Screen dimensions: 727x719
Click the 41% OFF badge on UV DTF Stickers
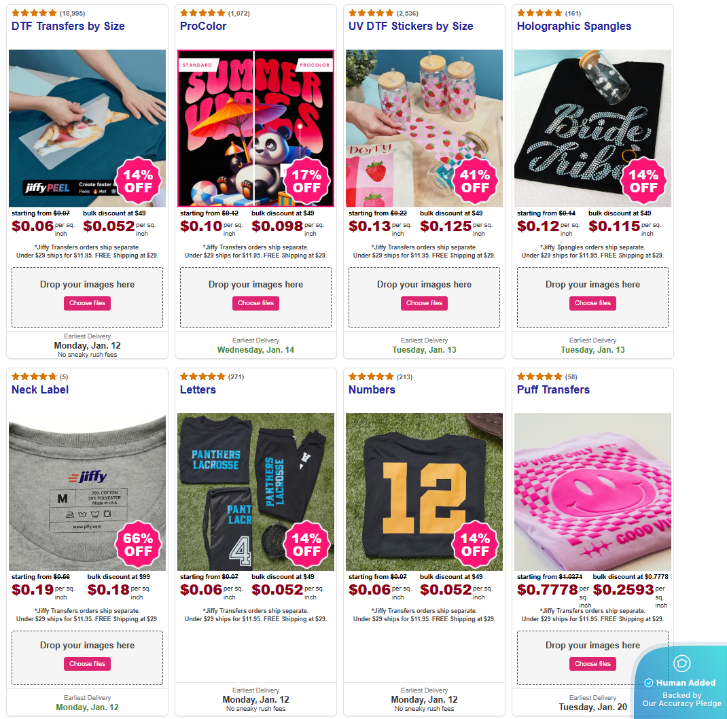[475, 181]
